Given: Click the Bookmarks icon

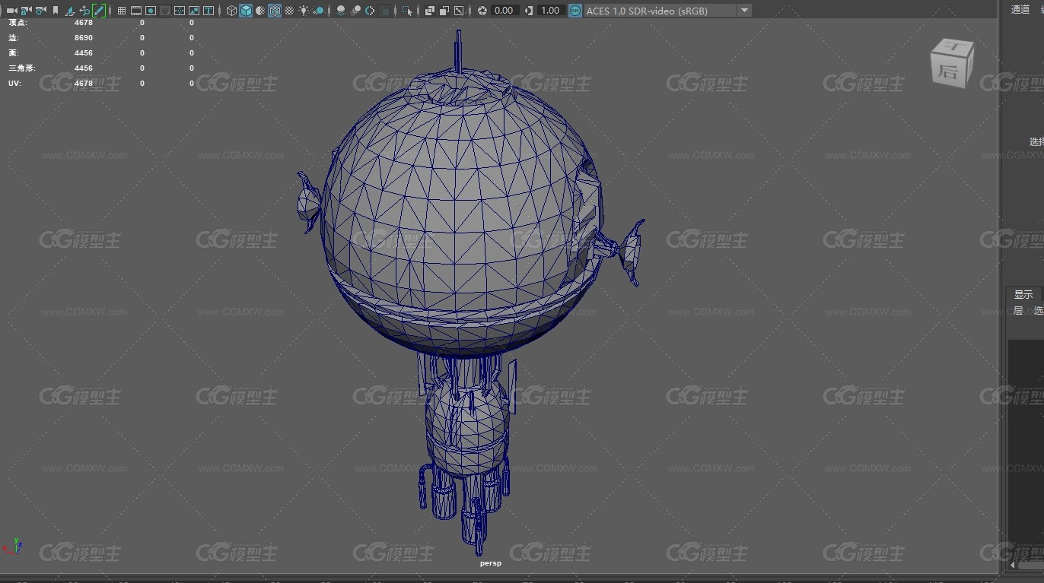Looking at the screenshot, I should [56, 11].
